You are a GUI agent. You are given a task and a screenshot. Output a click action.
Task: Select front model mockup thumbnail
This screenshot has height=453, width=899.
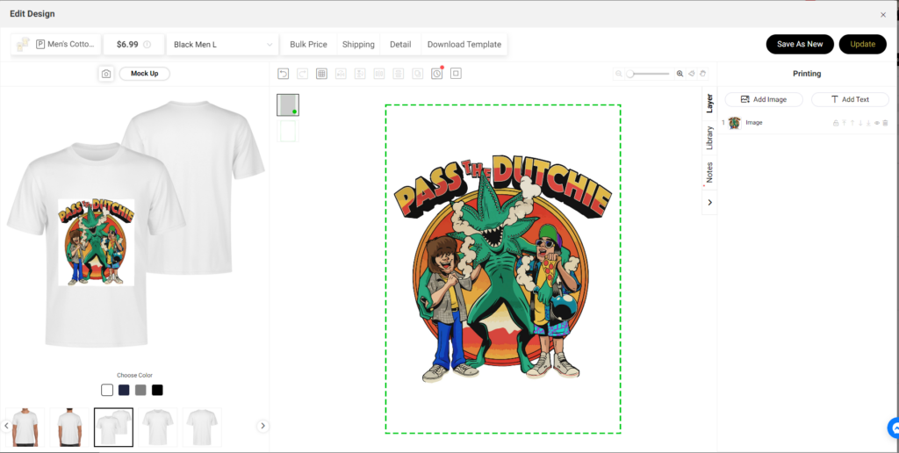(25, 428)
